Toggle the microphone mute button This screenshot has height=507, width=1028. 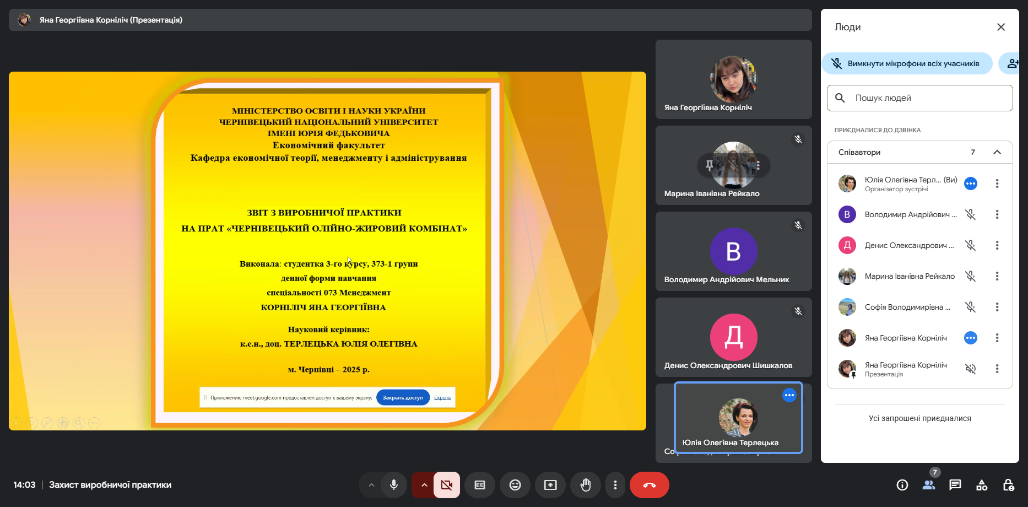(x=394, y=485)
